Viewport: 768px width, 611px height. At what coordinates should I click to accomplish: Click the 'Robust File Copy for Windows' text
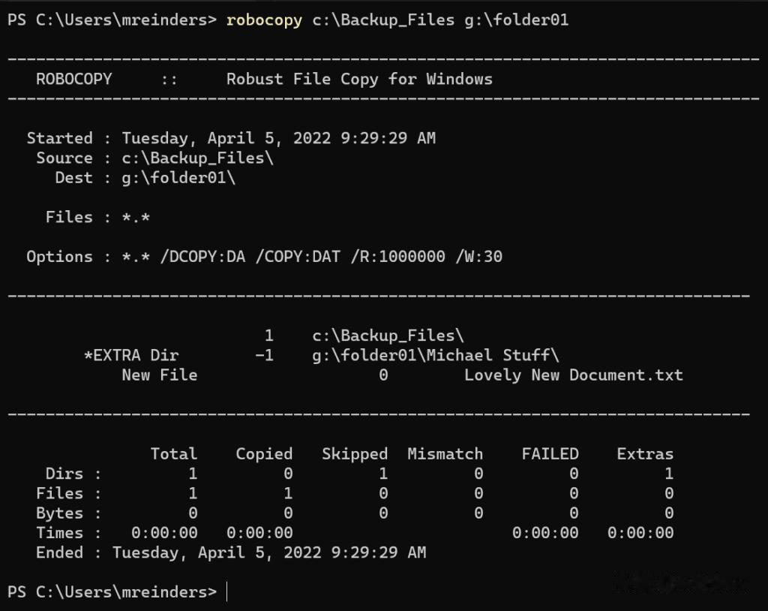(x=359, y=79)
